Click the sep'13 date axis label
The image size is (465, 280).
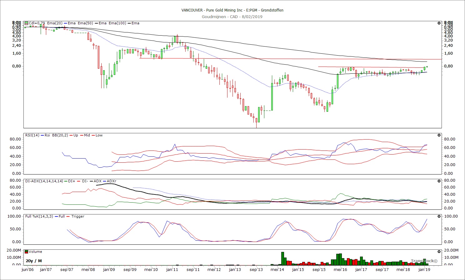coord(256,269)
